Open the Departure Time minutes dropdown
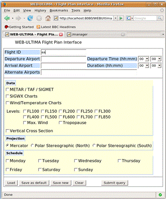Screen dimensions: 166x199 coord(160,59)
